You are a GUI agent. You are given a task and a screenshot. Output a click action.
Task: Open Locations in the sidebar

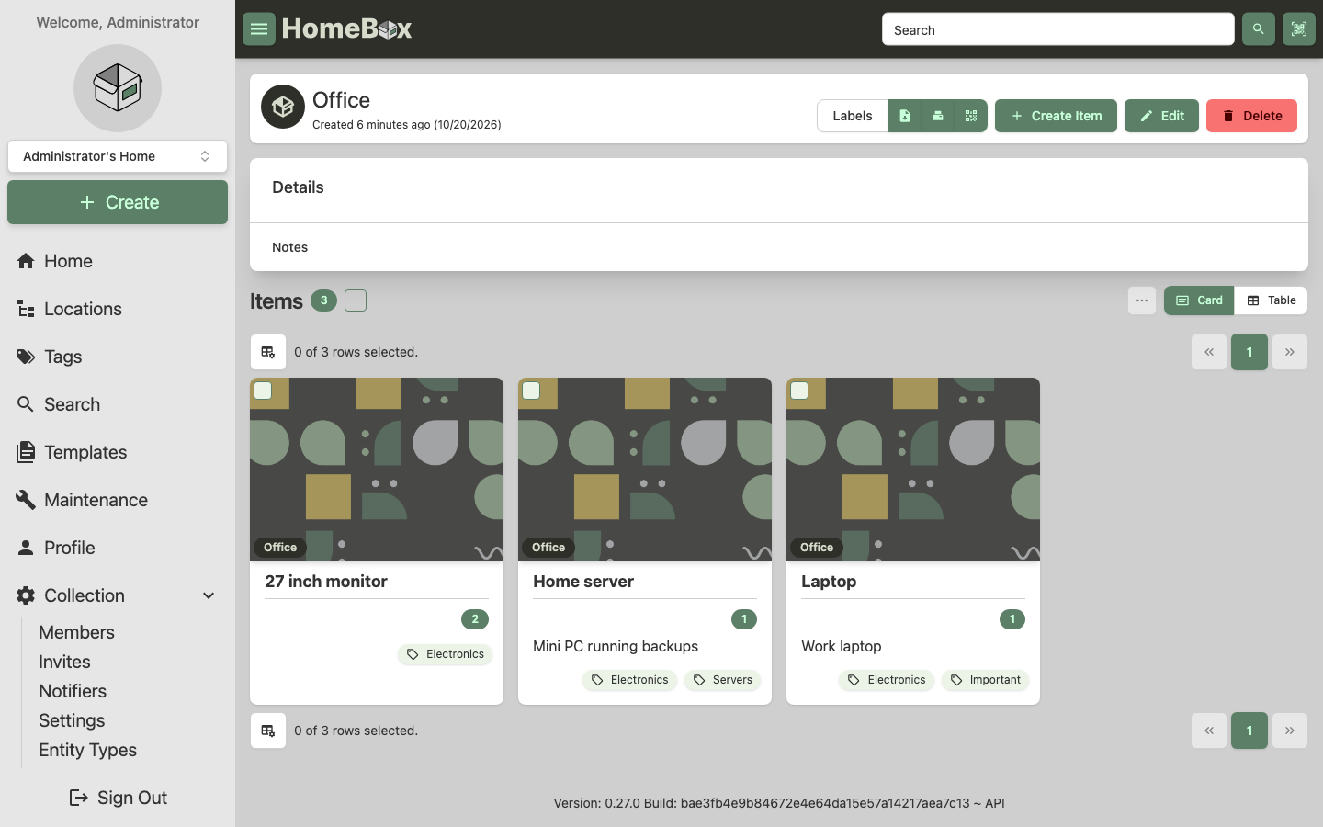[x=118, y=309]
